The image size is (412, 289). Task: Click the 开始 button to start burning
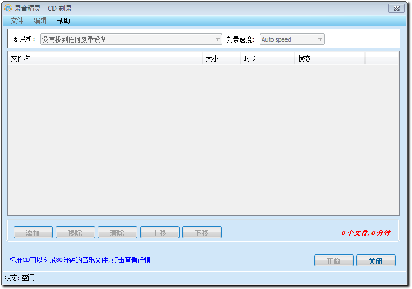coord(334,261)
